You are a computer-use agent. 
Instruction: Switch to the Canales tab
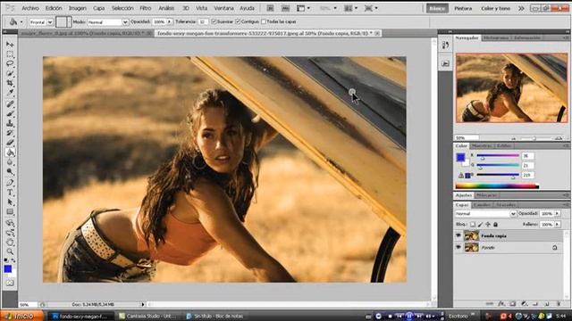pyautogui.click(x=483, y=205)
